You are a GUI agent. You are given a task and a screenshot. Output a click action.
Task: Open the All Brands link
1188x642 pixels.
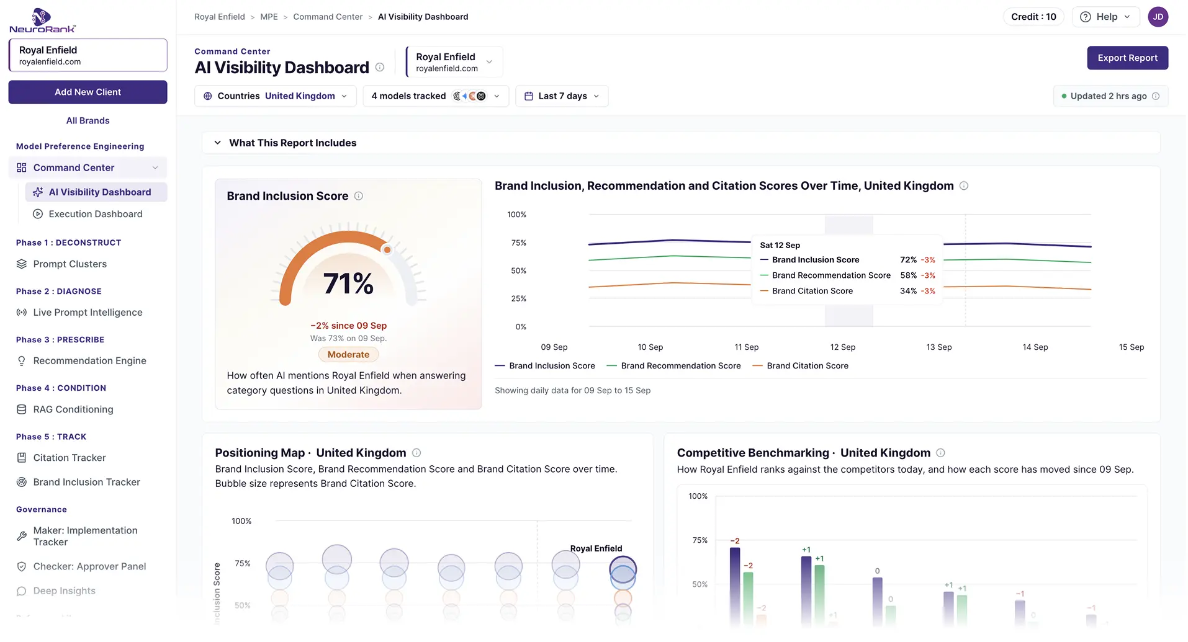(88, 120)
